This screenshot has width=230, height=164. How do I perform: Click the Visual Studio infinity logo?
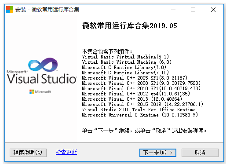pos(43,65)
